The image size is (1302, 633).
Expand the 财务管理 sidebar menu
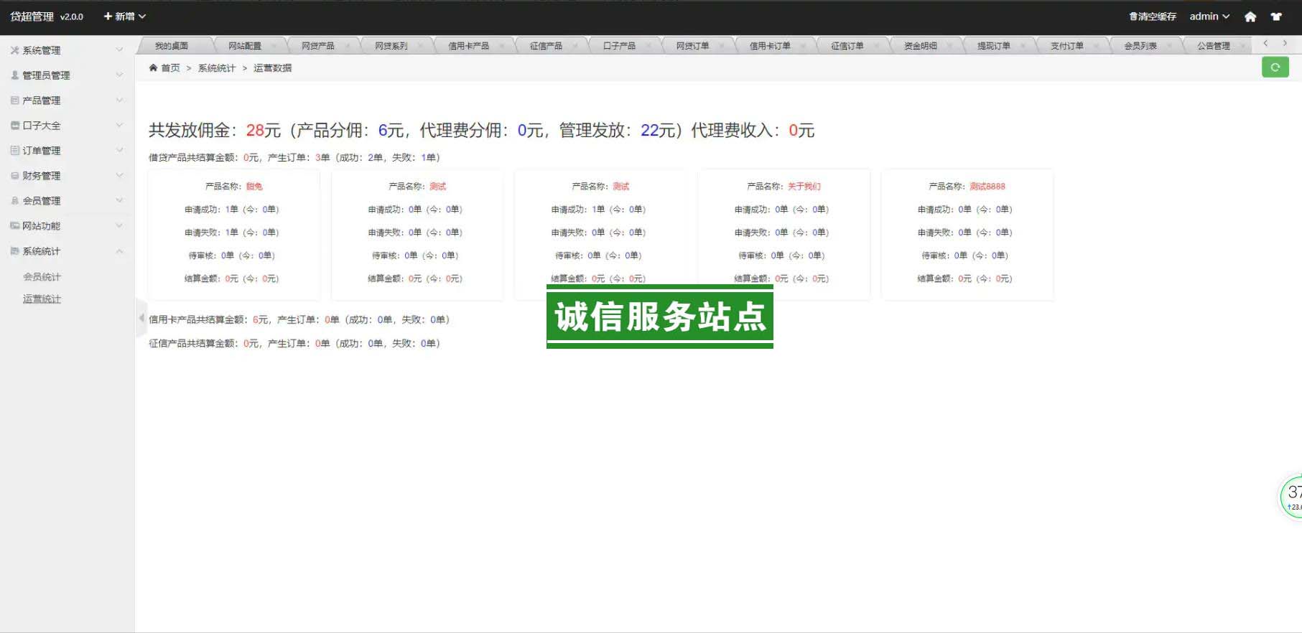pos(66,176)
